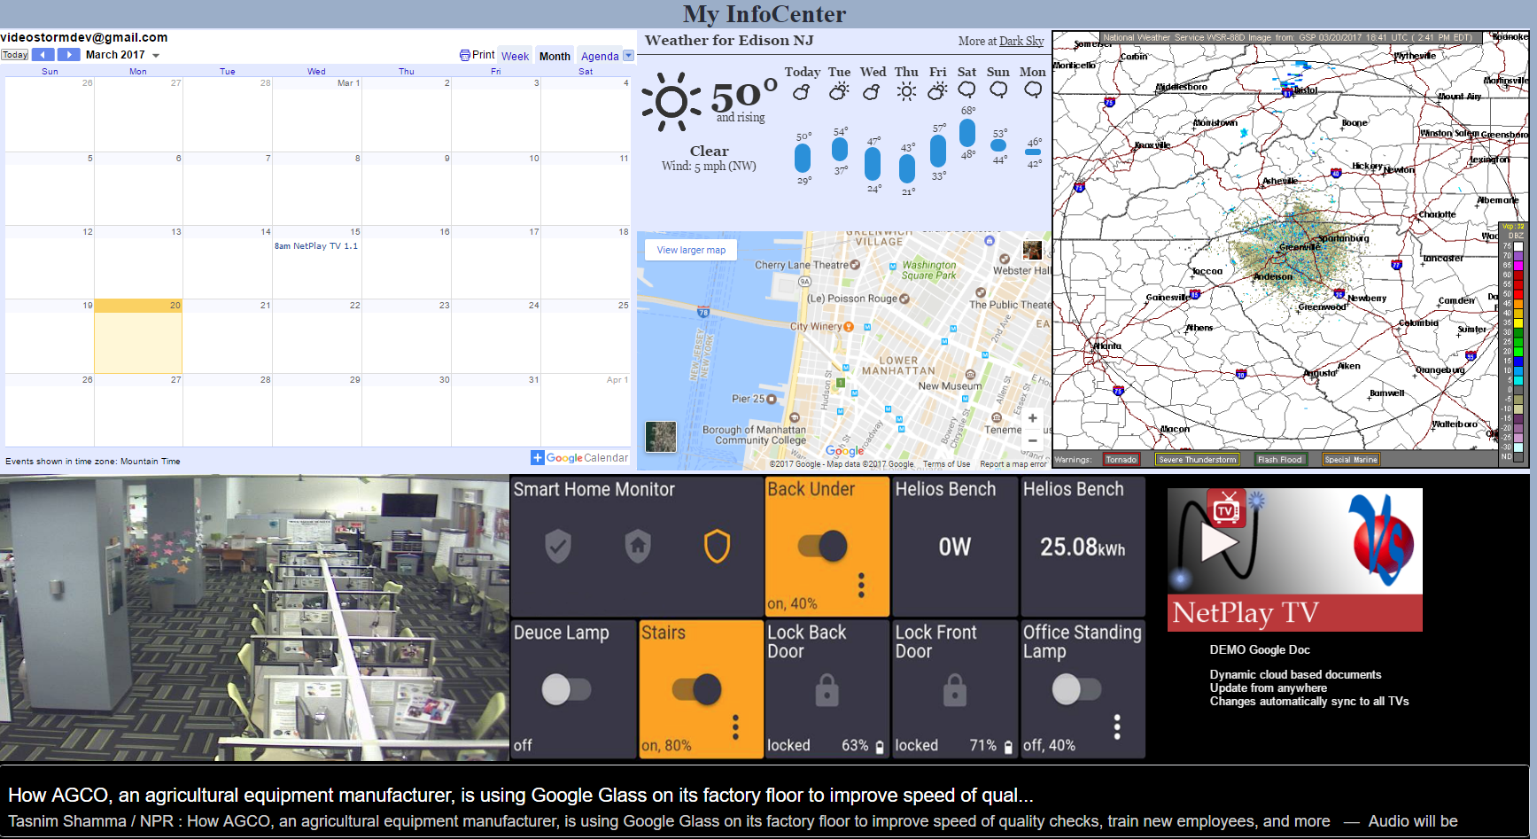Image resolution: width=1537 pixels, height=839 pixels.
Task: Click Special Marine warning legend
Action: click(x=1351, y=460)
